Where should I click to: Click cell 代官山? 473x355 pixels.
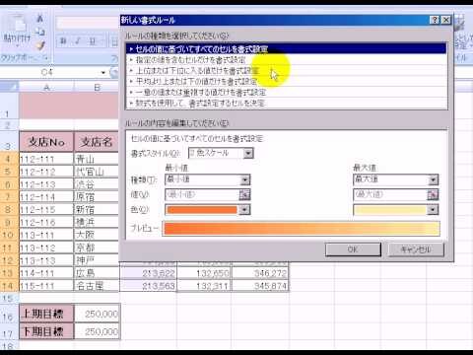tap(97, 172)
